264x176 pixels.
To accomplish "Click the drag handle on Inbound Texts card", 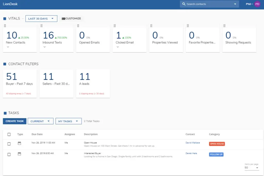I will pyautogui.click(x=42, y=26).
